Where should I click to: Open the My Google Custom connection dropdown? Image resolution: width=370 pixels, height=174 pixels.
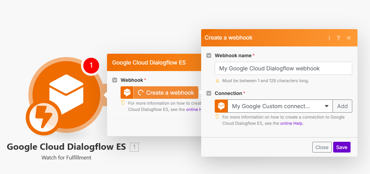tap(280, 106)
